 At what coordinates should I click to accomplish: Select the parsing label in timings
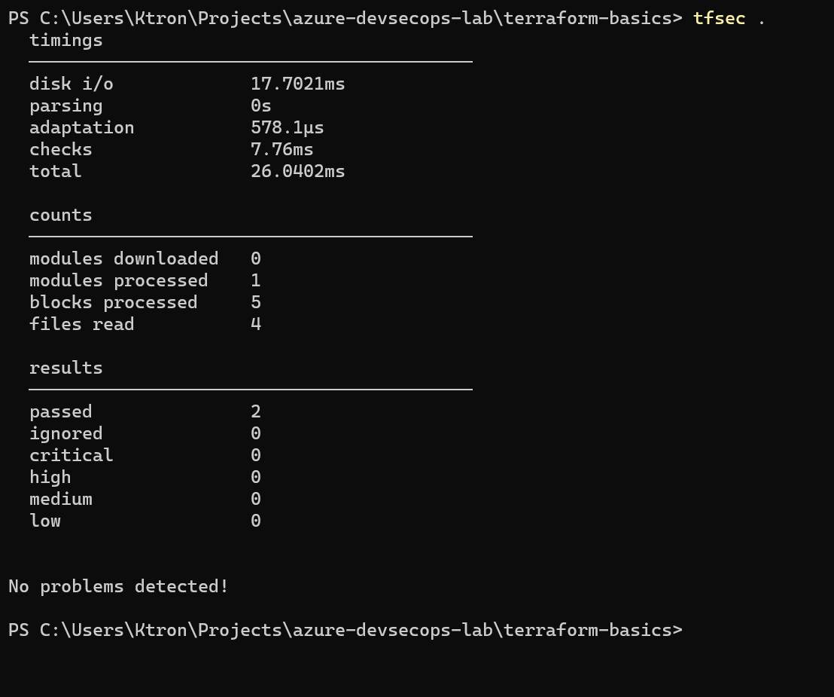[x=66, y=106]
